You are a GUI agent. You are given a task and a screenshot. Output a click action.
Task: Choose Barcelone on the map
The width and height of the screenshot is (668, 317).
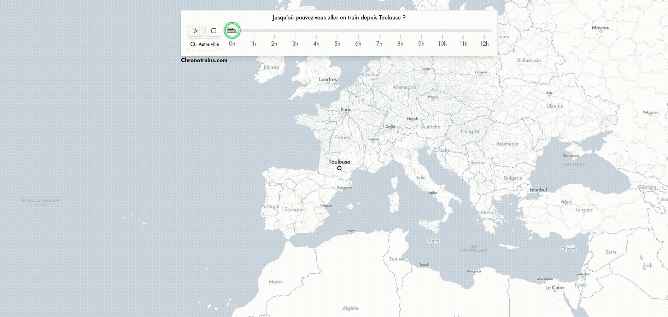[344, 188]
